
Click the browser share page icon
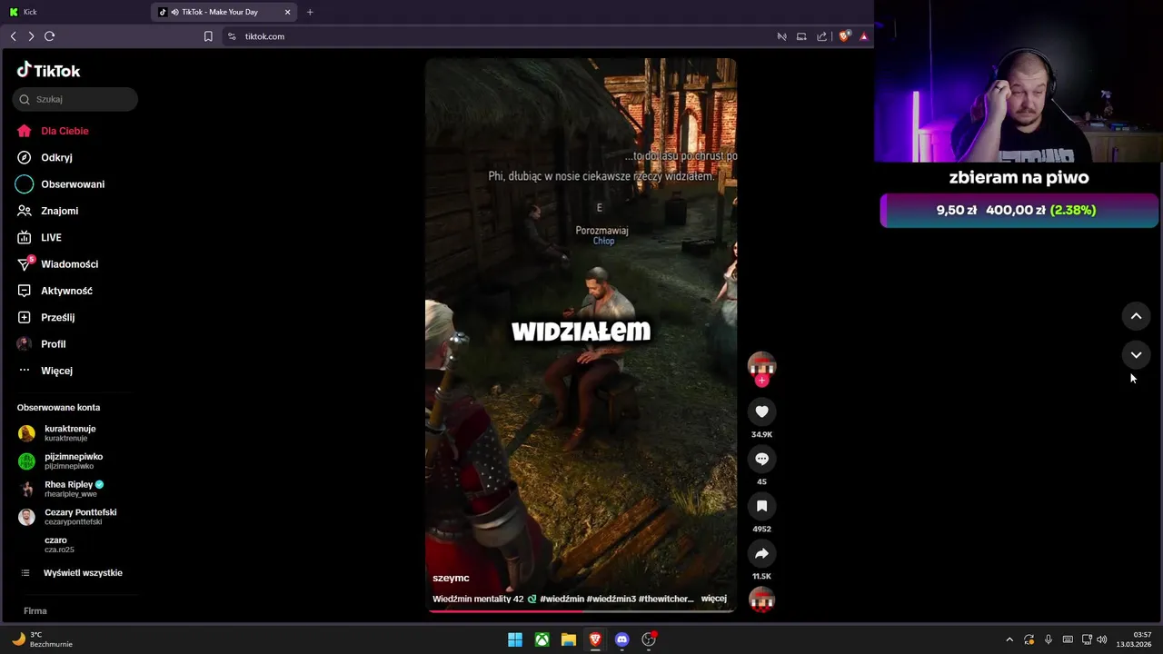[821, 36]
